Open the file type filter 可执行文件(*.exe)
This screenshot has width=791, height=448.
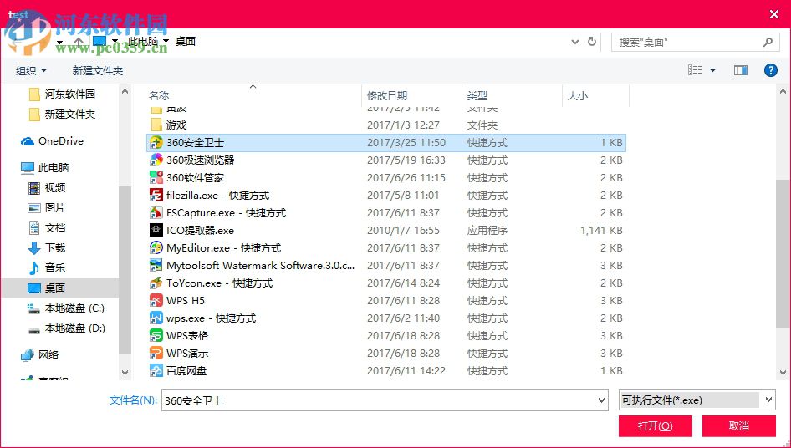(x=697, y=400)
